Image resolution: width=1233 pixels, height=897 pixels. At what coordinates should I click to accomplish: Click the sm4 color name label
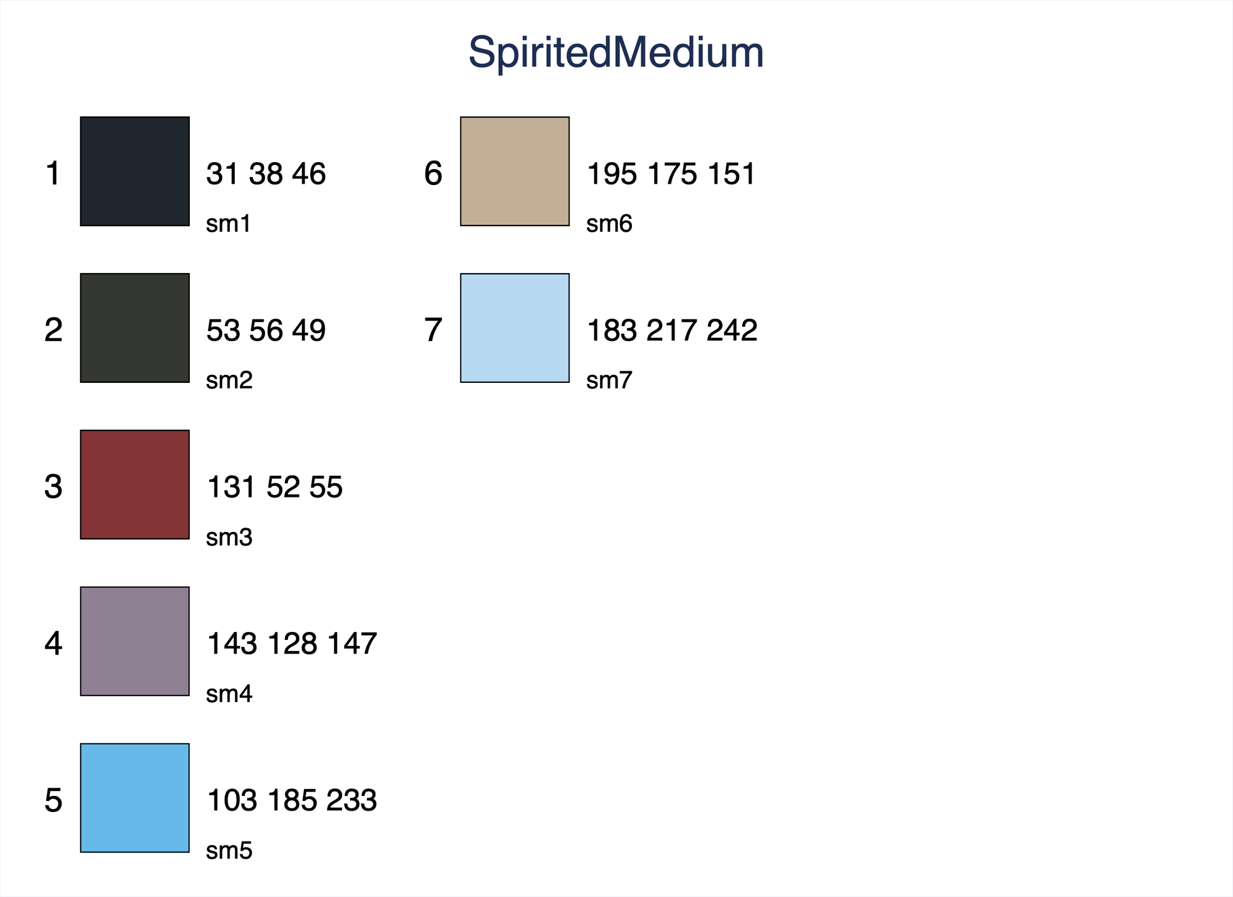[229, 694]
